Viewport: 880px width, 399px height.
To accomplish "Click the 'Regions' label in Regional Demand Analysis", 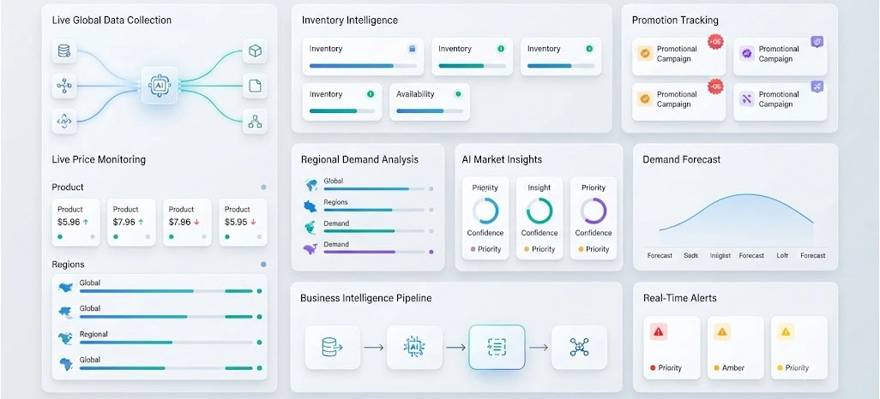I will point(335,202).
